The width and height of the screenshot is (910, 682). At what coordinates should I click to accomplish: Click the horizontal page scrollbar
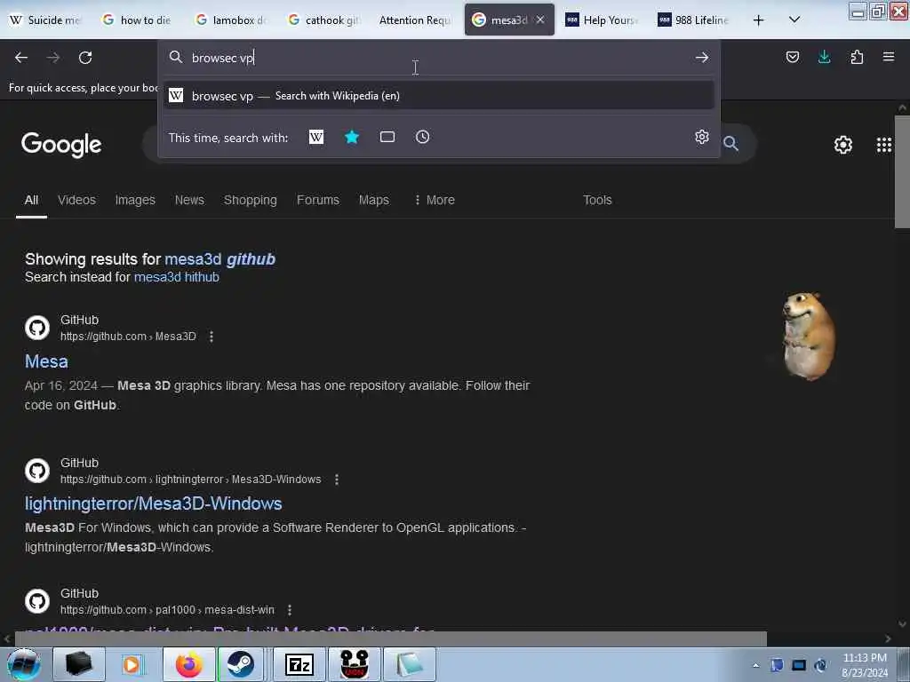click(390, 638)
